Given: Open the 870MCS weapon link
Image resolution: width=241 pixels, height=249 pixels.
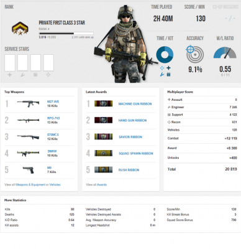Looking at the screenshot, I should (53, 134).
